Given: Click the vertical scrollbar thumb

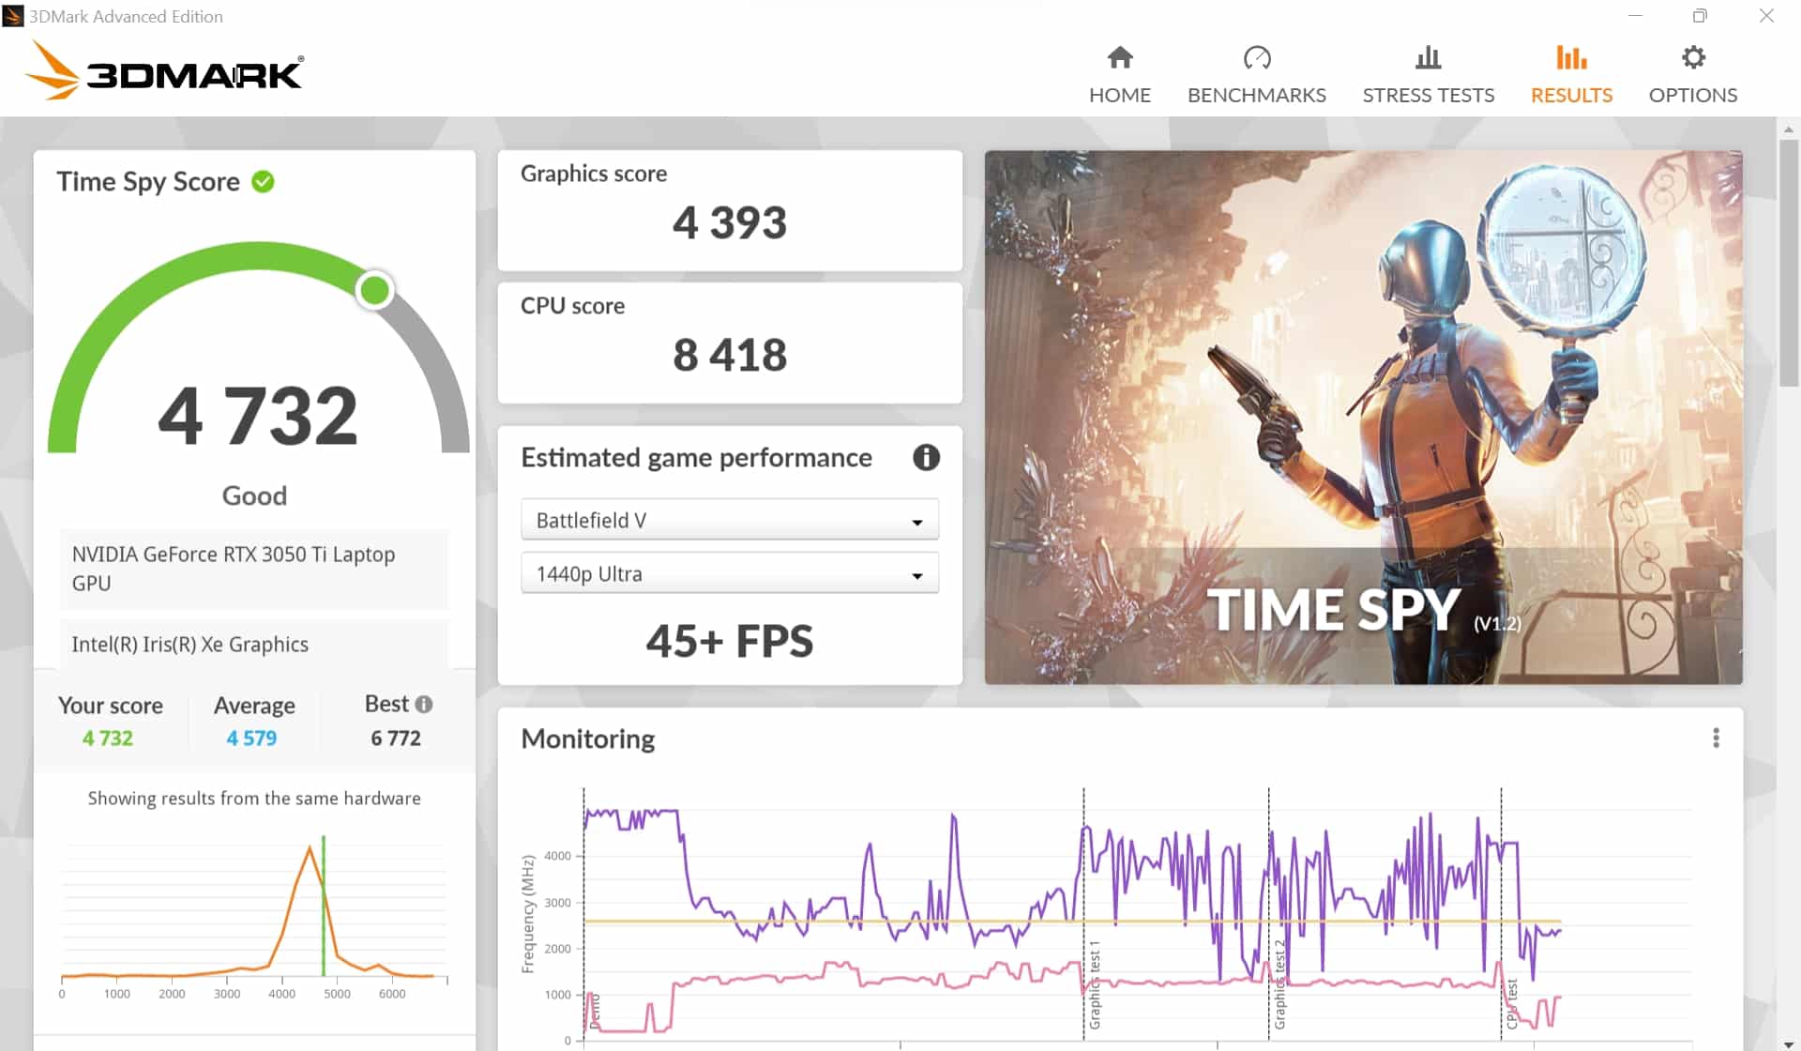Looking at the screenshot, I should tap(1788, 263).
